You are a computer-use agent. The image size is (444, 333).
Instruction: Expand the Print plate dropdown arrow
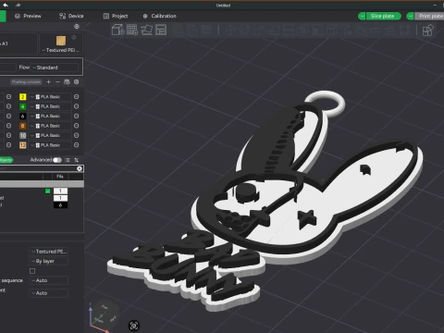[x=411, y=16]
